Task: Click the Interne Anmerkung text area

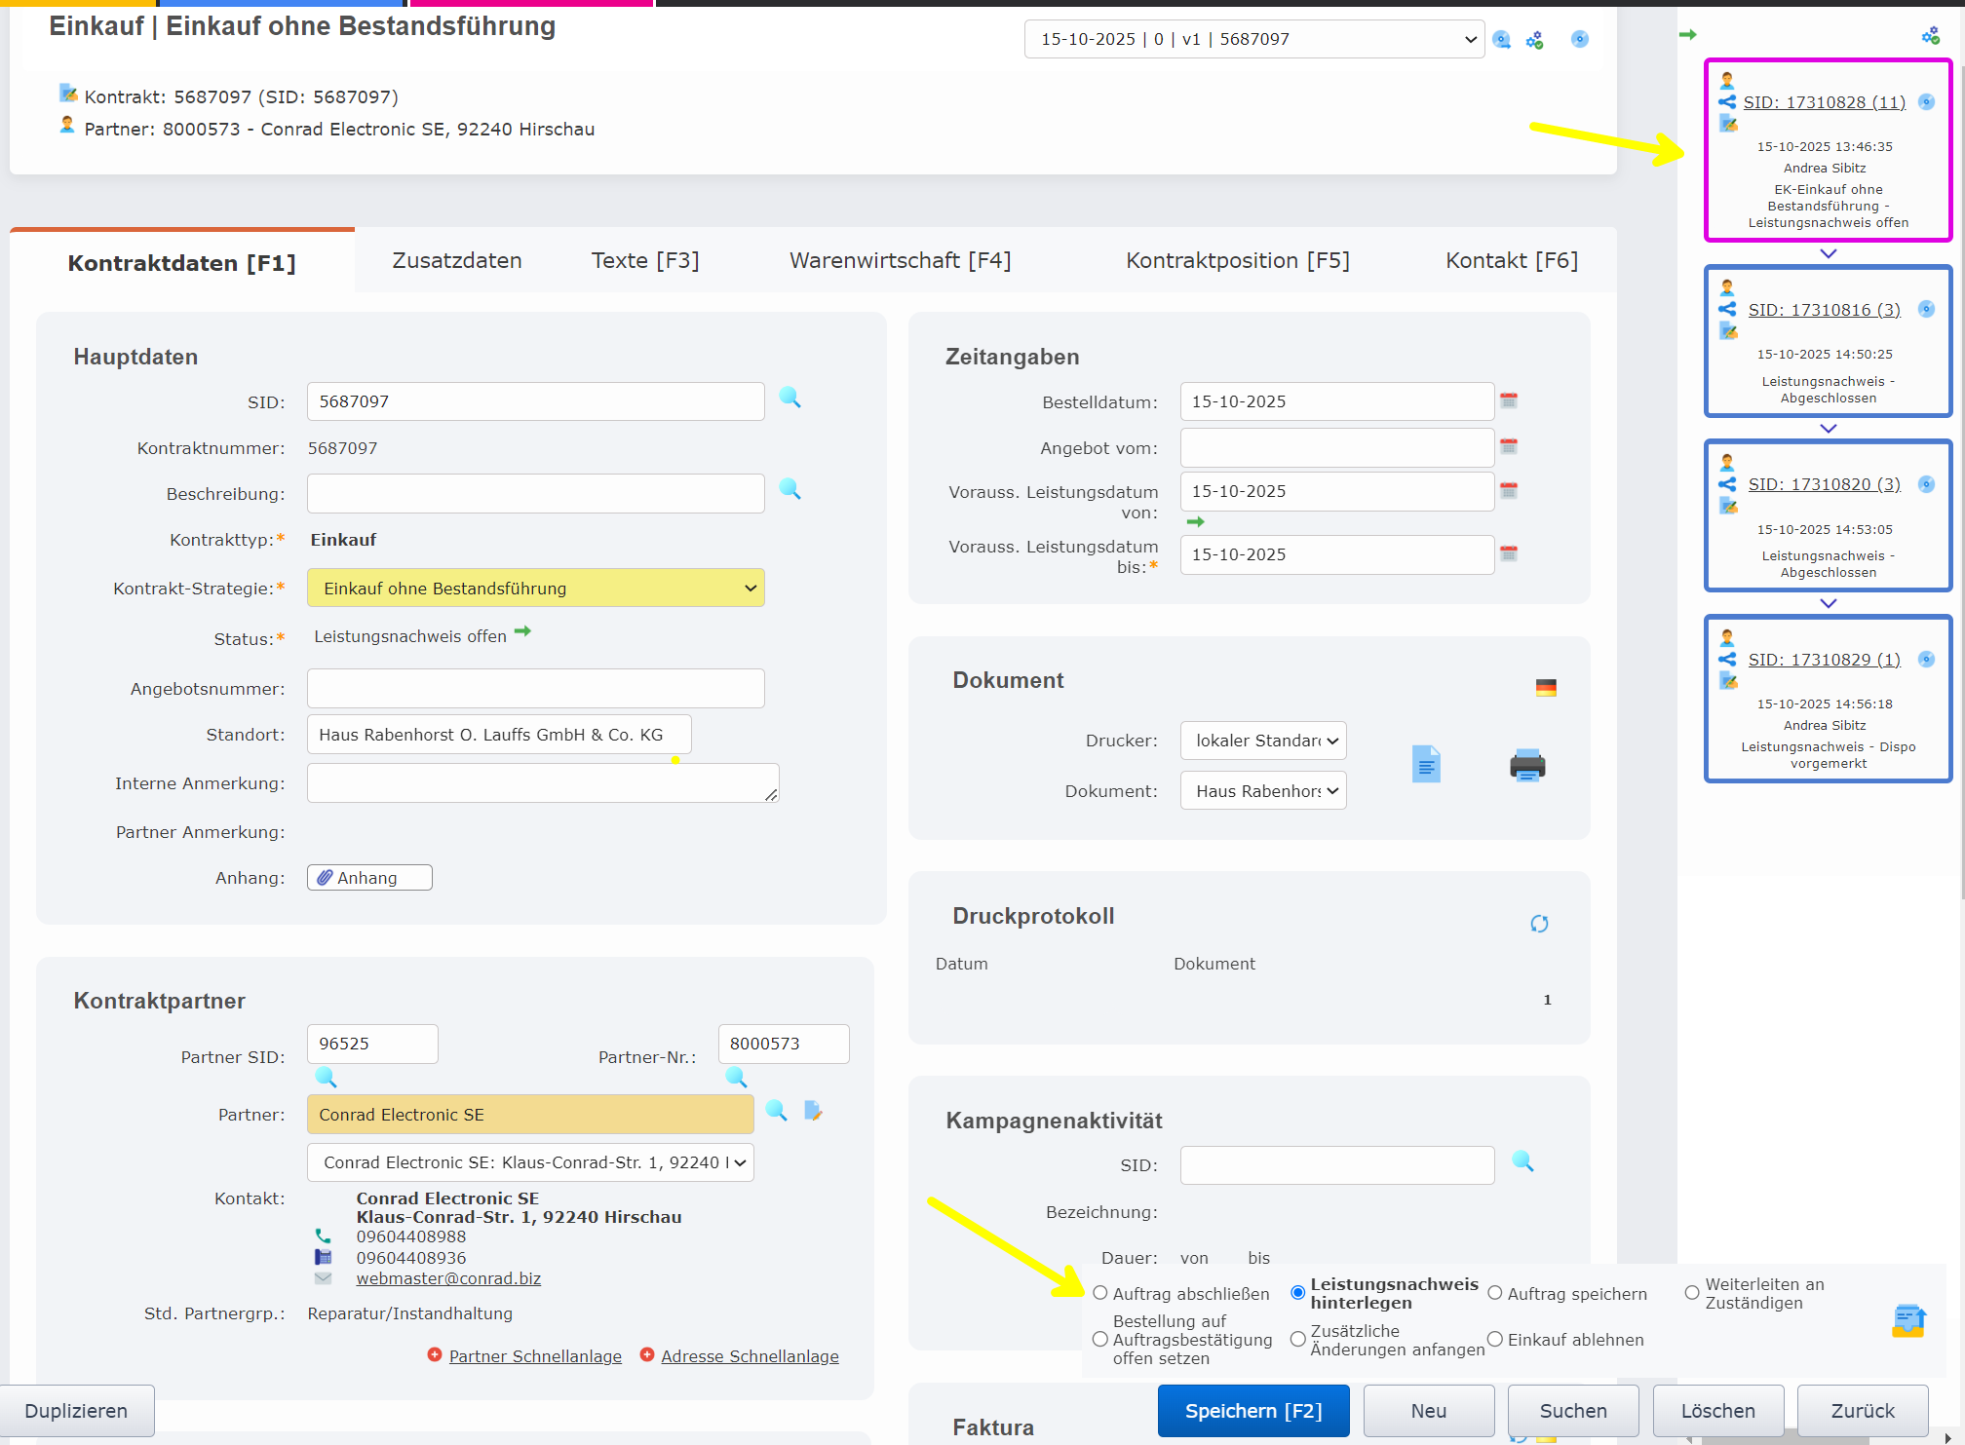Action: [541, 783]
